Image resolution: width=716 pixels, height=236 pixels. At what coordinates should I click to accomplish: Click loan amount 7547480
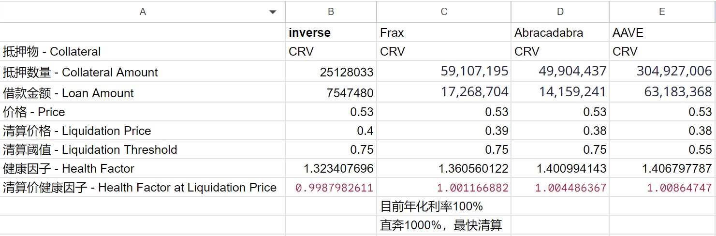(x=331, y=92)
